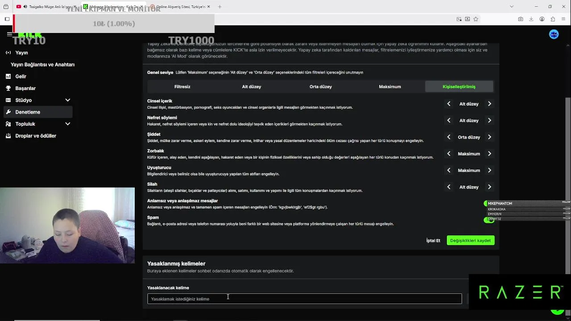Raise the Zorbalık level with right arrow
The width and height of the screenshot is (571, 321).
pyautogui.click(x=489, y=154)
